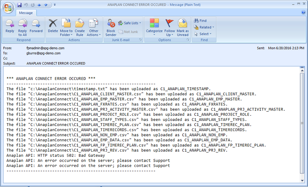The width and height of the screenshot is (308, 187).
Task: Split message pane with top scrollbar handle
Action: [302, 68]
